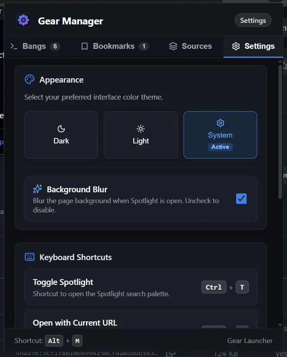The height and width of the screenshot is (357, 287).
Task: Open Settings via the top-right pill button
Action: coord(253,20)
